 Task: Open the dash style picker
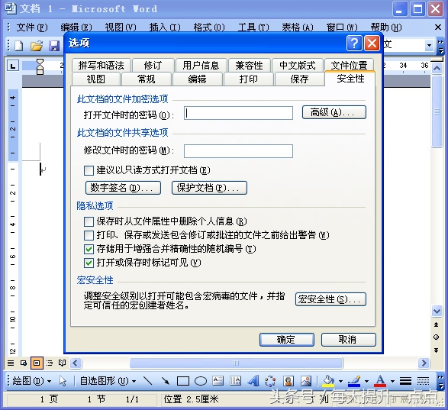[423, 381]
